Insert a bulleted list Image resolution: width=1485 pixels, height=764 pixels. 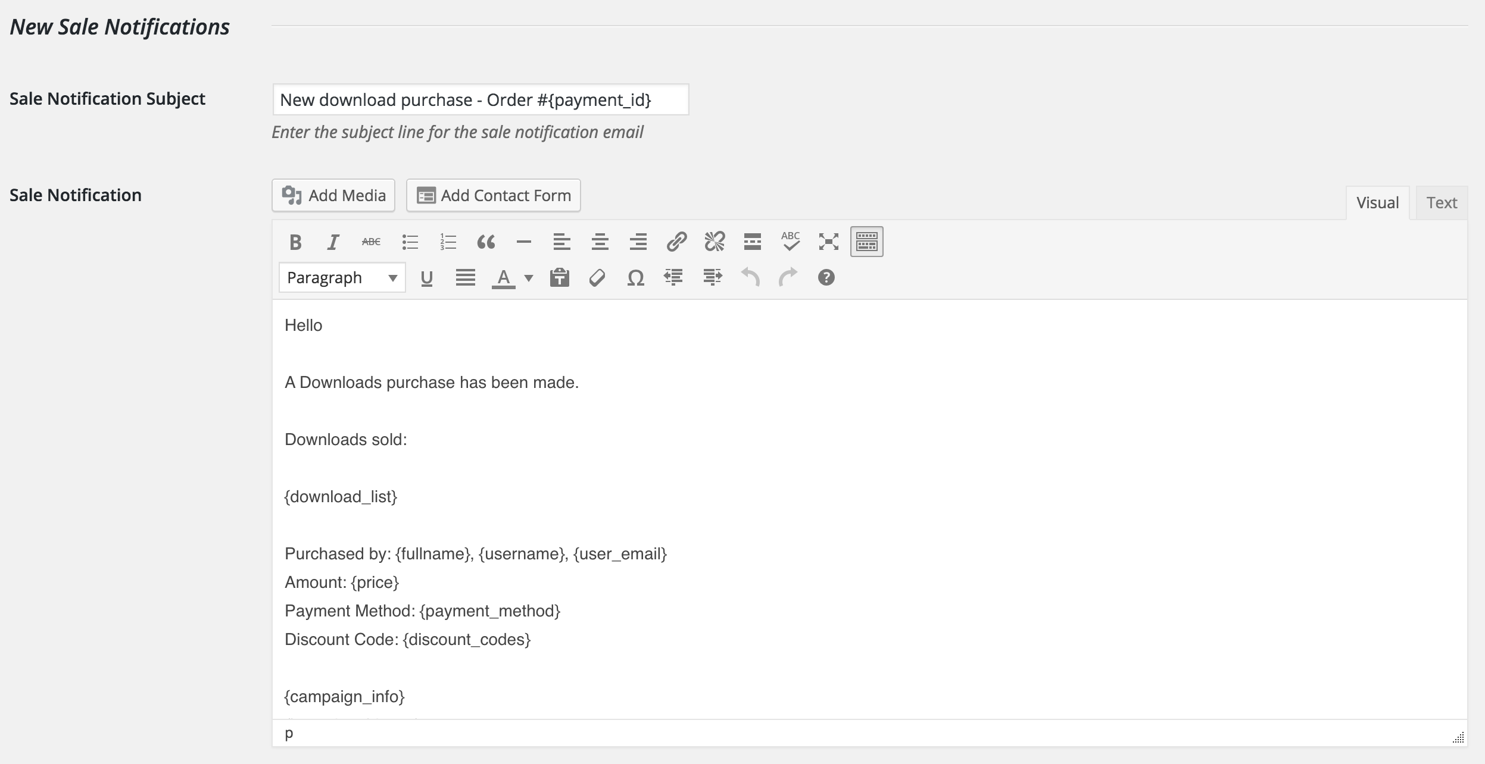410,242
